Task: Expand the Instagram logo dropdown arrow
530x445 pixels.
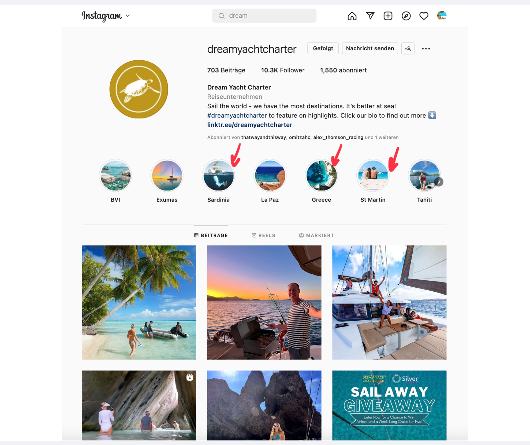Action: tap(128, 16)
